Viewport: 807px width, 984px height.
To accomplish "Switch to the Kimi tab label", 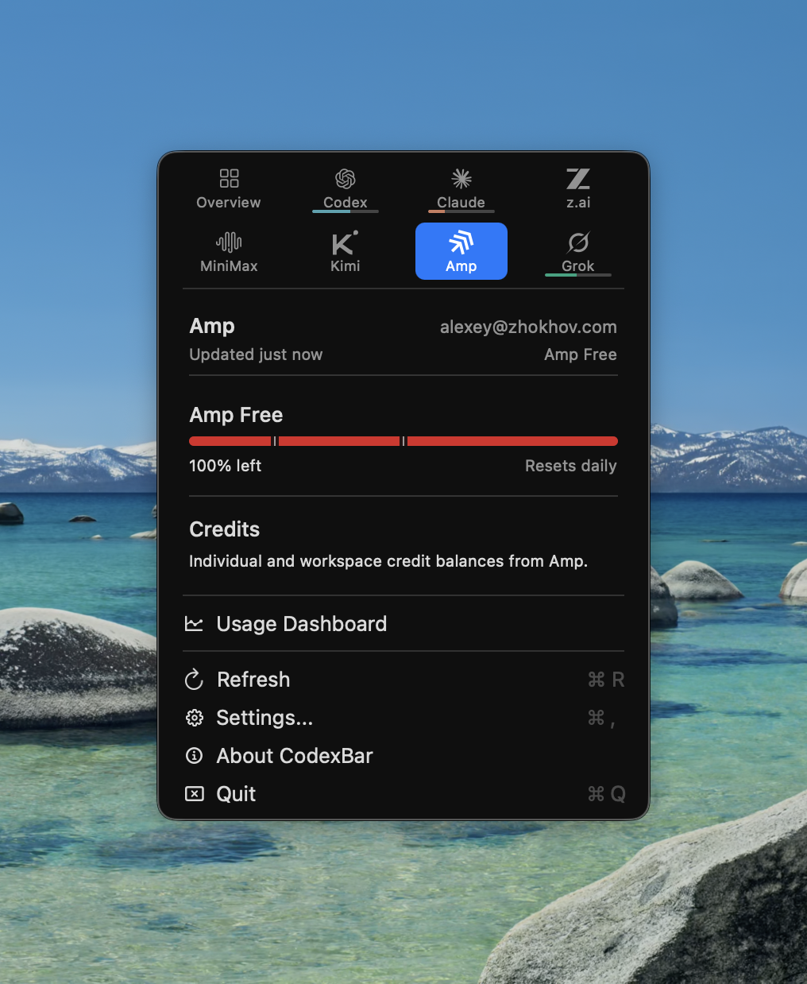I will coord(346,266).
